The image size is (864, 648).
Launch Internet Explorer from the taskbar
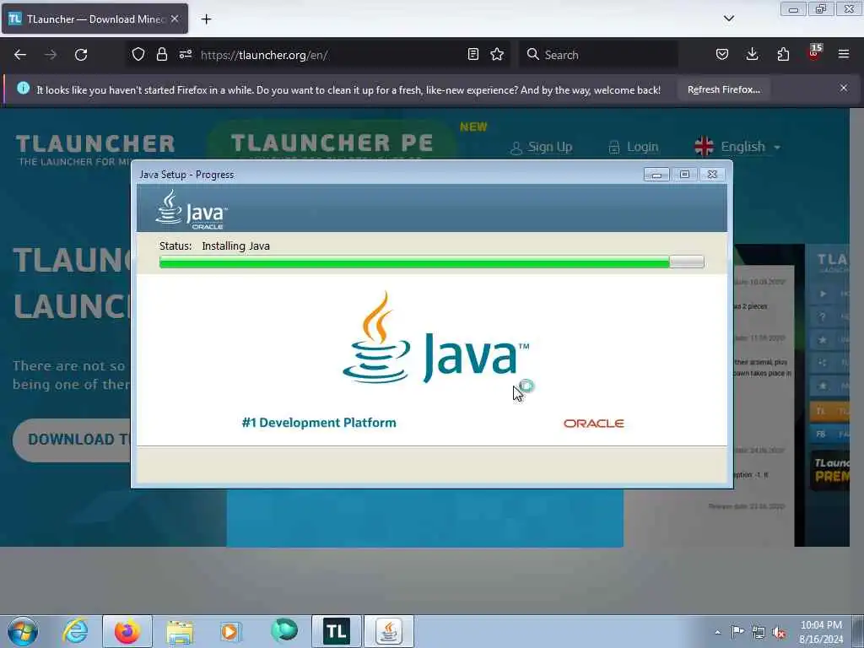[75, 631]
